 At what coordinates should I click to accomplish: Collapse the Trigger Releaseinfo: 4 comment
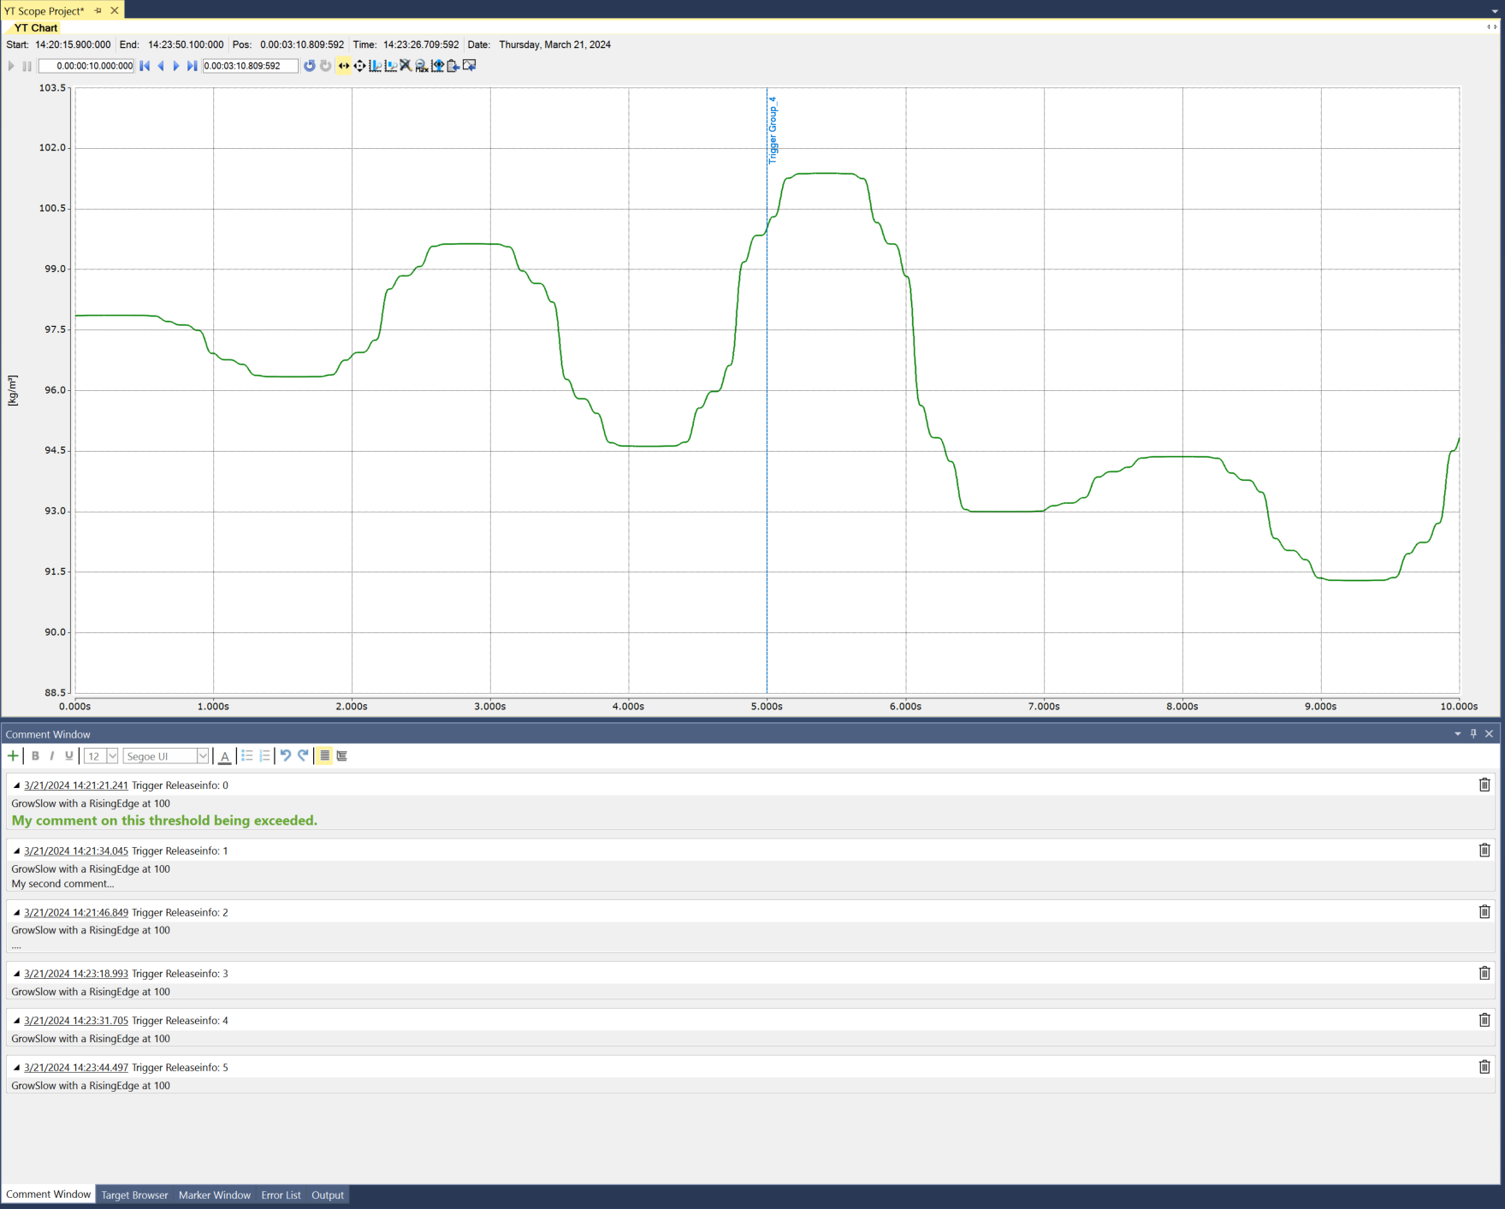pyautogui.click(x=16, y=1021)
